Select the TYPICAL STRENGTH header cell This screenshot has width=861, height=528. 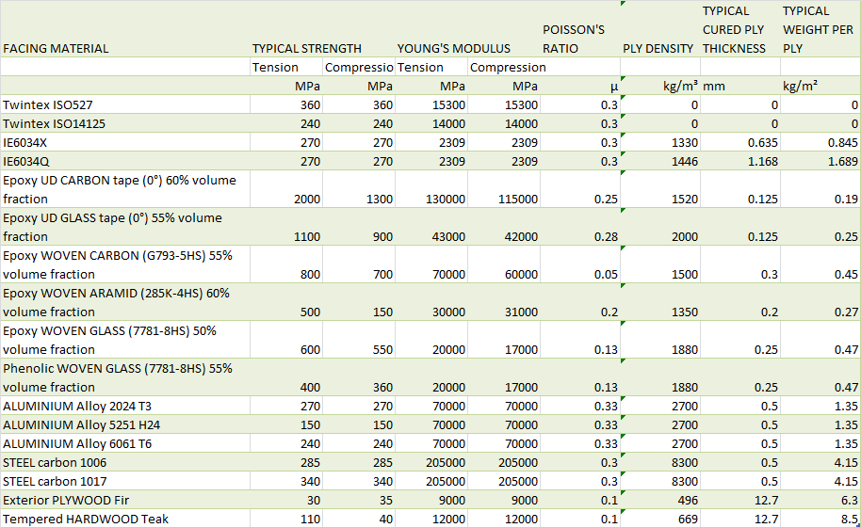pos(322,29)
